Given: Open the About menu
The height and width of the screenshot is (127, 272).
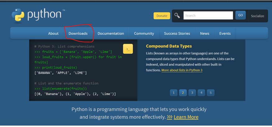Looking at the screenshot, I should coord(53,33).
